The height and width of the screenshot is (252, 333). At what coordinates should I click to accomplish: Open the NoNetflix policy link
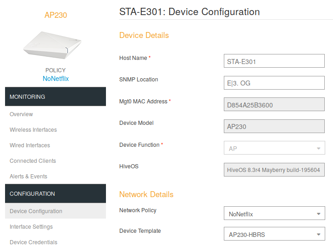point(55,79)
